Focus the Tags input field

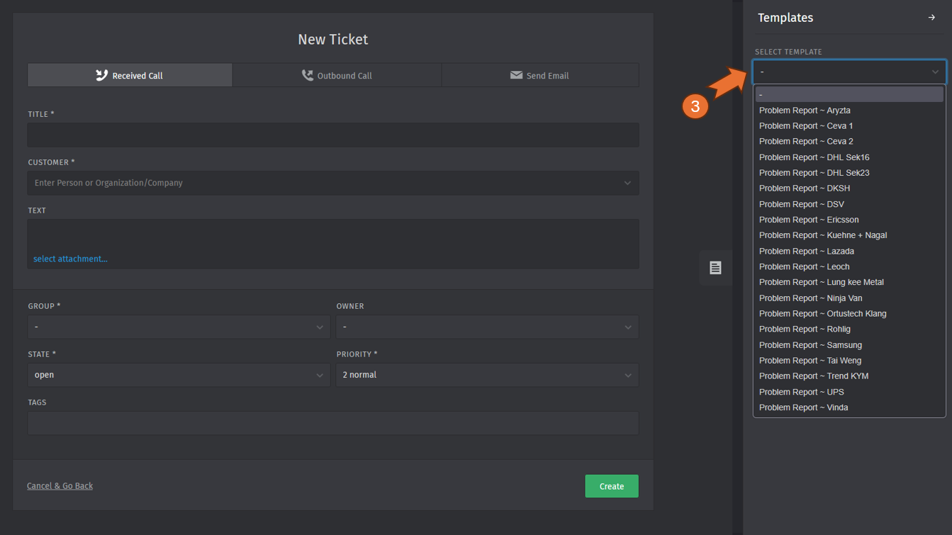[332, 423]
